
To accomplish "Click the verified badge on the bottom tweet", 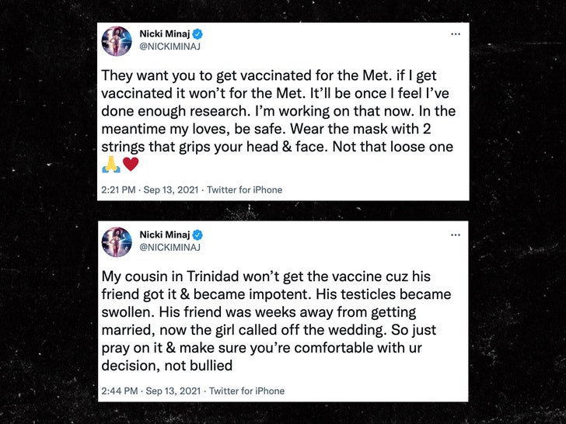I will tap(199, 235).
